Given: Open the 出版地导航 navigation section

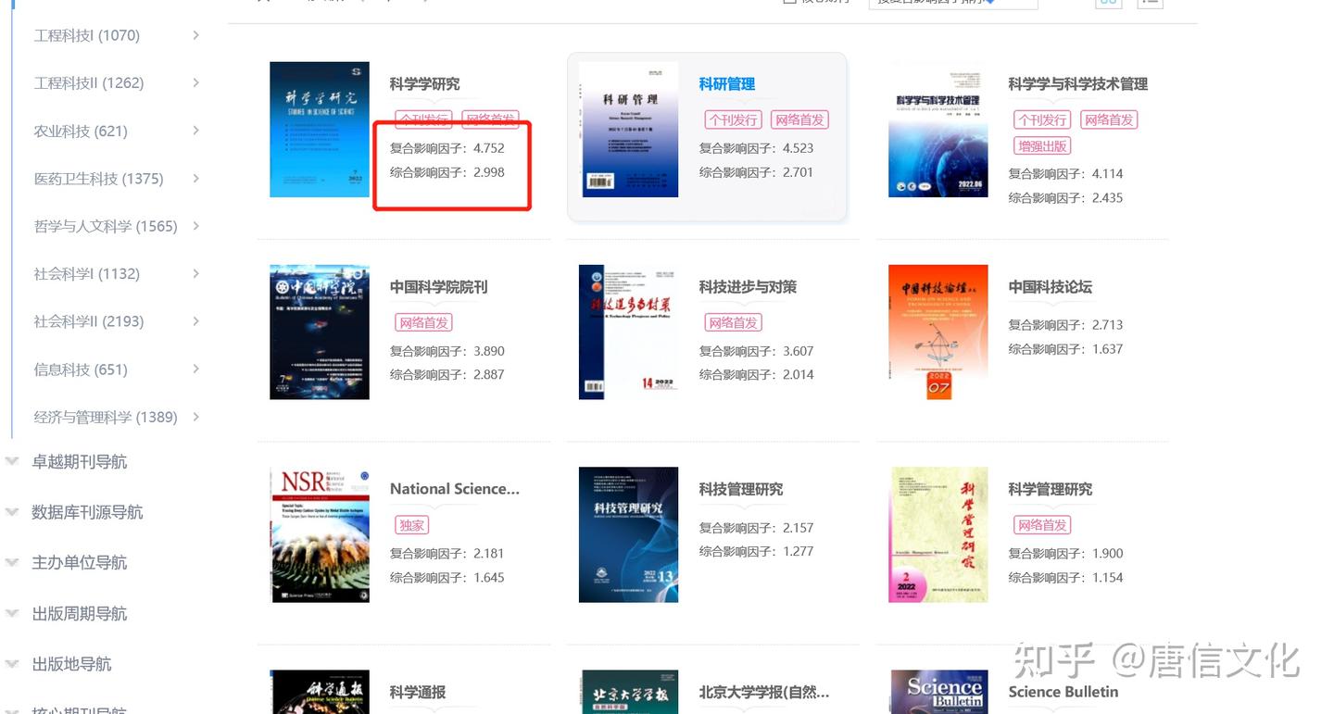Looking at the screenshot, I should click(71, 664).
